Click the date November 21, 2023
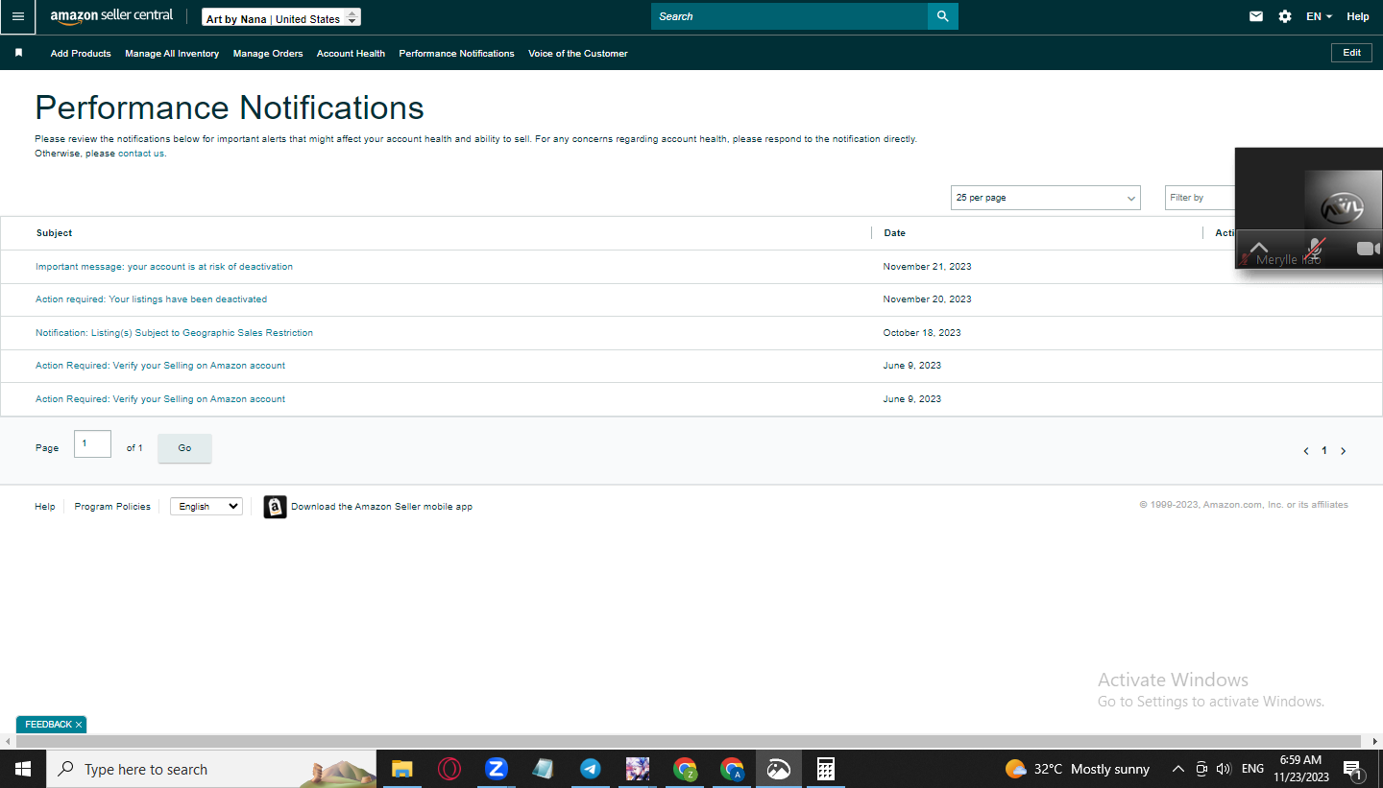The width and height of the screenshot is (1383, 788). (928, 267)
